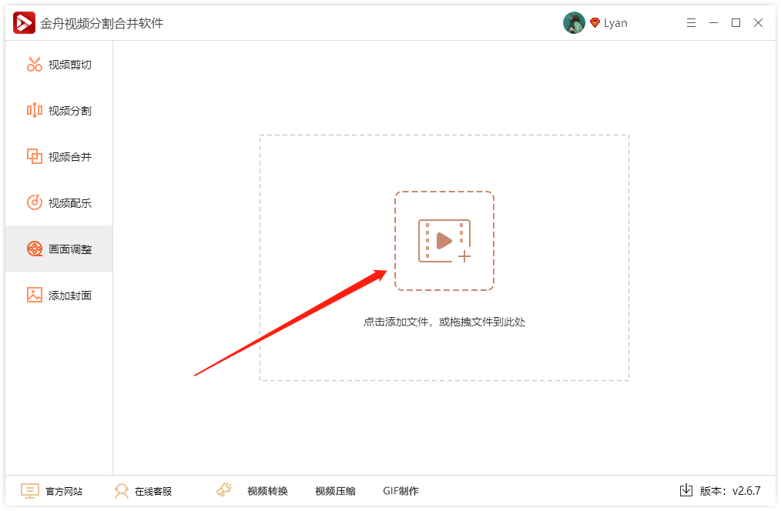The height and width of the screenshot is (511, 781).
Task: Close the application window
Action: pos(758,23)
